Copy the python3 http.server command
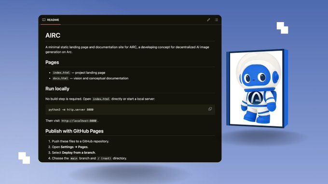The height and width of the screenshot is (184, 328). 210,109
